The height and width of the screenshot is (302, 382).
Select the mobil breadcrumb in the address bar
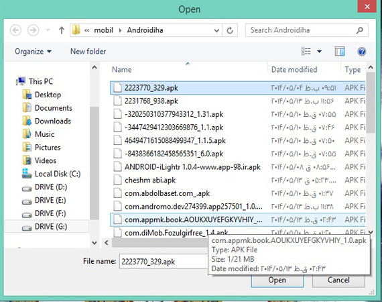click(103, 30)
